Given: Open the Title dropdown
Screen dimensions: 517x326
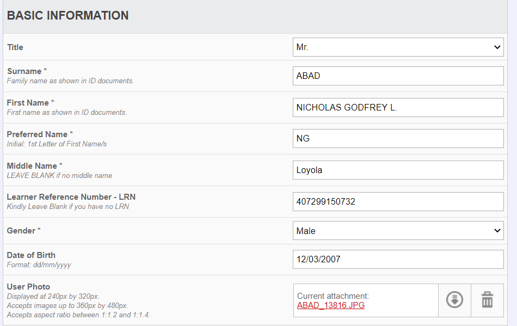Looking at the screenshot, I should [398, 47].
